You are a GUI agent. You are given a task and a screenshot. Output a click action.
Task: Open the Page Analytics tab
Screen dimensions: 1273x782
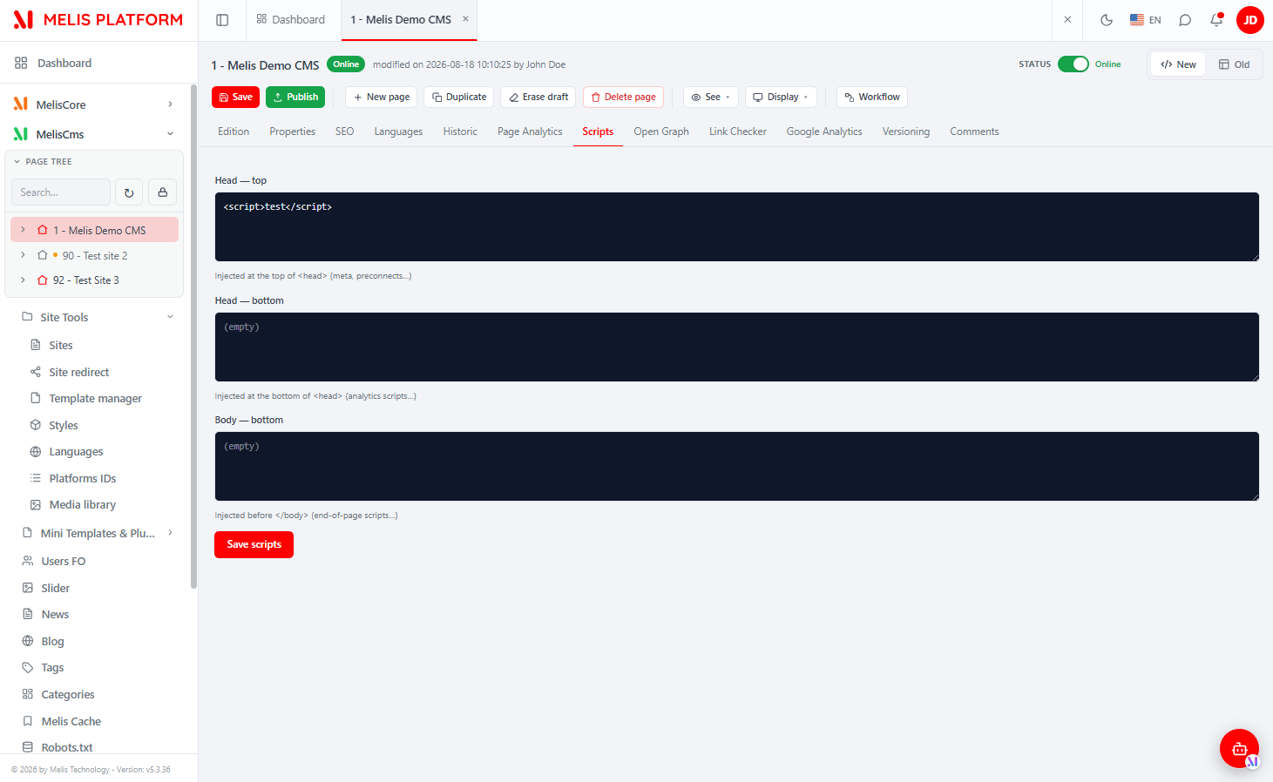pyautogui.click(x=530, y=131)
